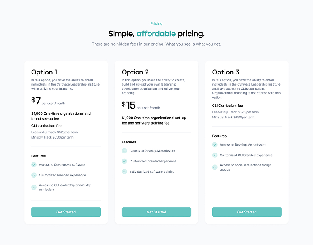Image resolution: width=313 pixels, height=245 pixels.
Task: Click the Option 2 heading
Action: pos(135,72)
